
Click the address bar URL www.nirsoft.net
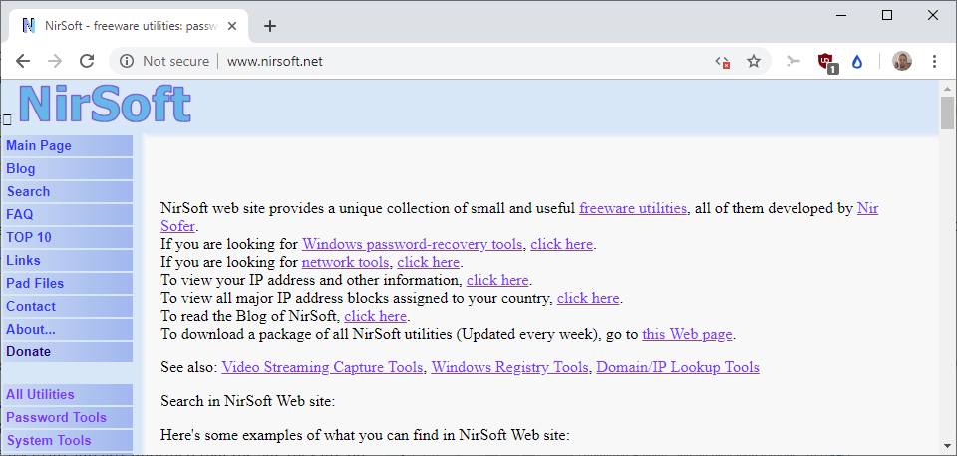[x=275, y=61]
